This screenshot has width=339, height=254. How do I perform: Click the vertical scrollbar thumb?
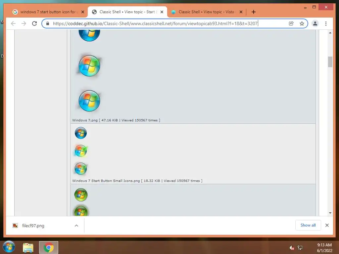(330, 62)
